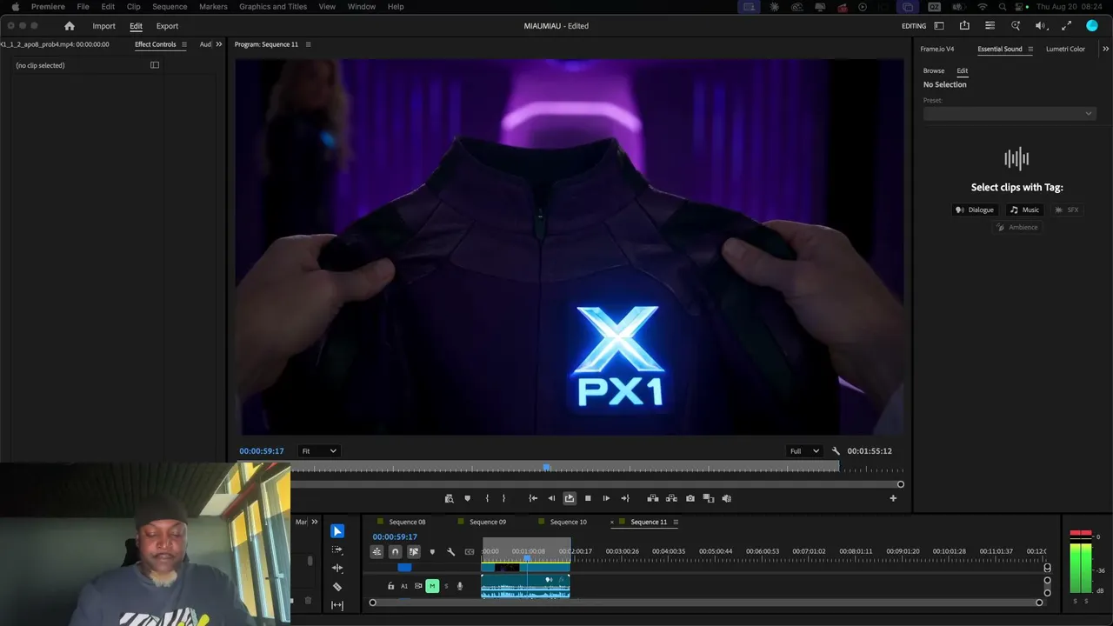Show overflow panels in right panel group

[x=1104, y=50]
